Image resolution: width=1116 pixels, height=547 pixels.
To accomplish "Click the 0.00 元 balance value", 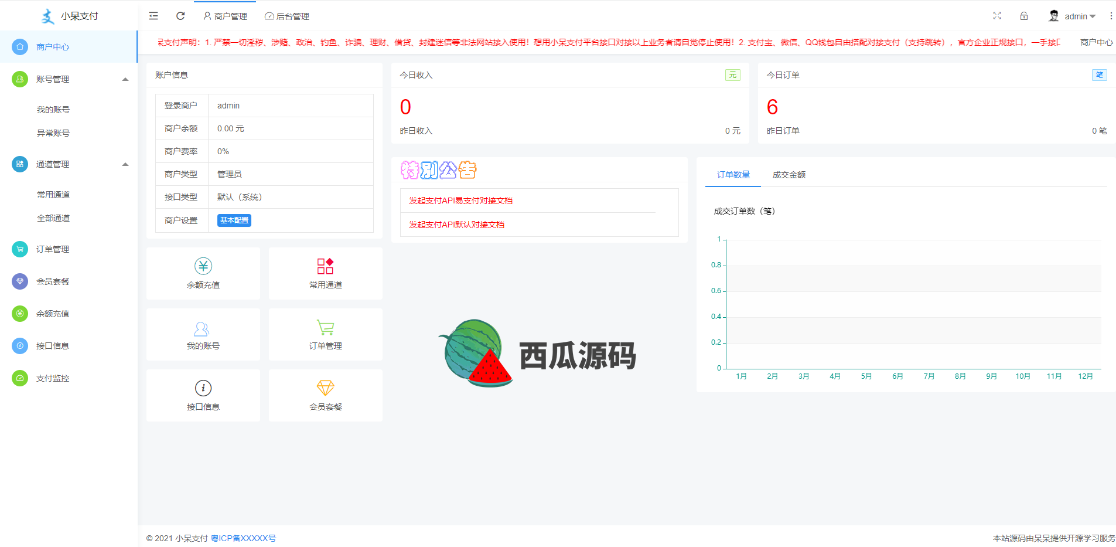I will pyautogui.click(x=231, y=128).
